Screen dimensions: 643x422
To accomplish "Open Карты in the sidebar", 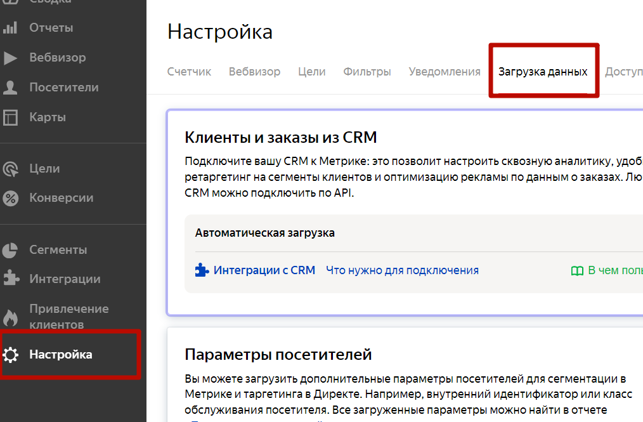I will tap(48, 117).
